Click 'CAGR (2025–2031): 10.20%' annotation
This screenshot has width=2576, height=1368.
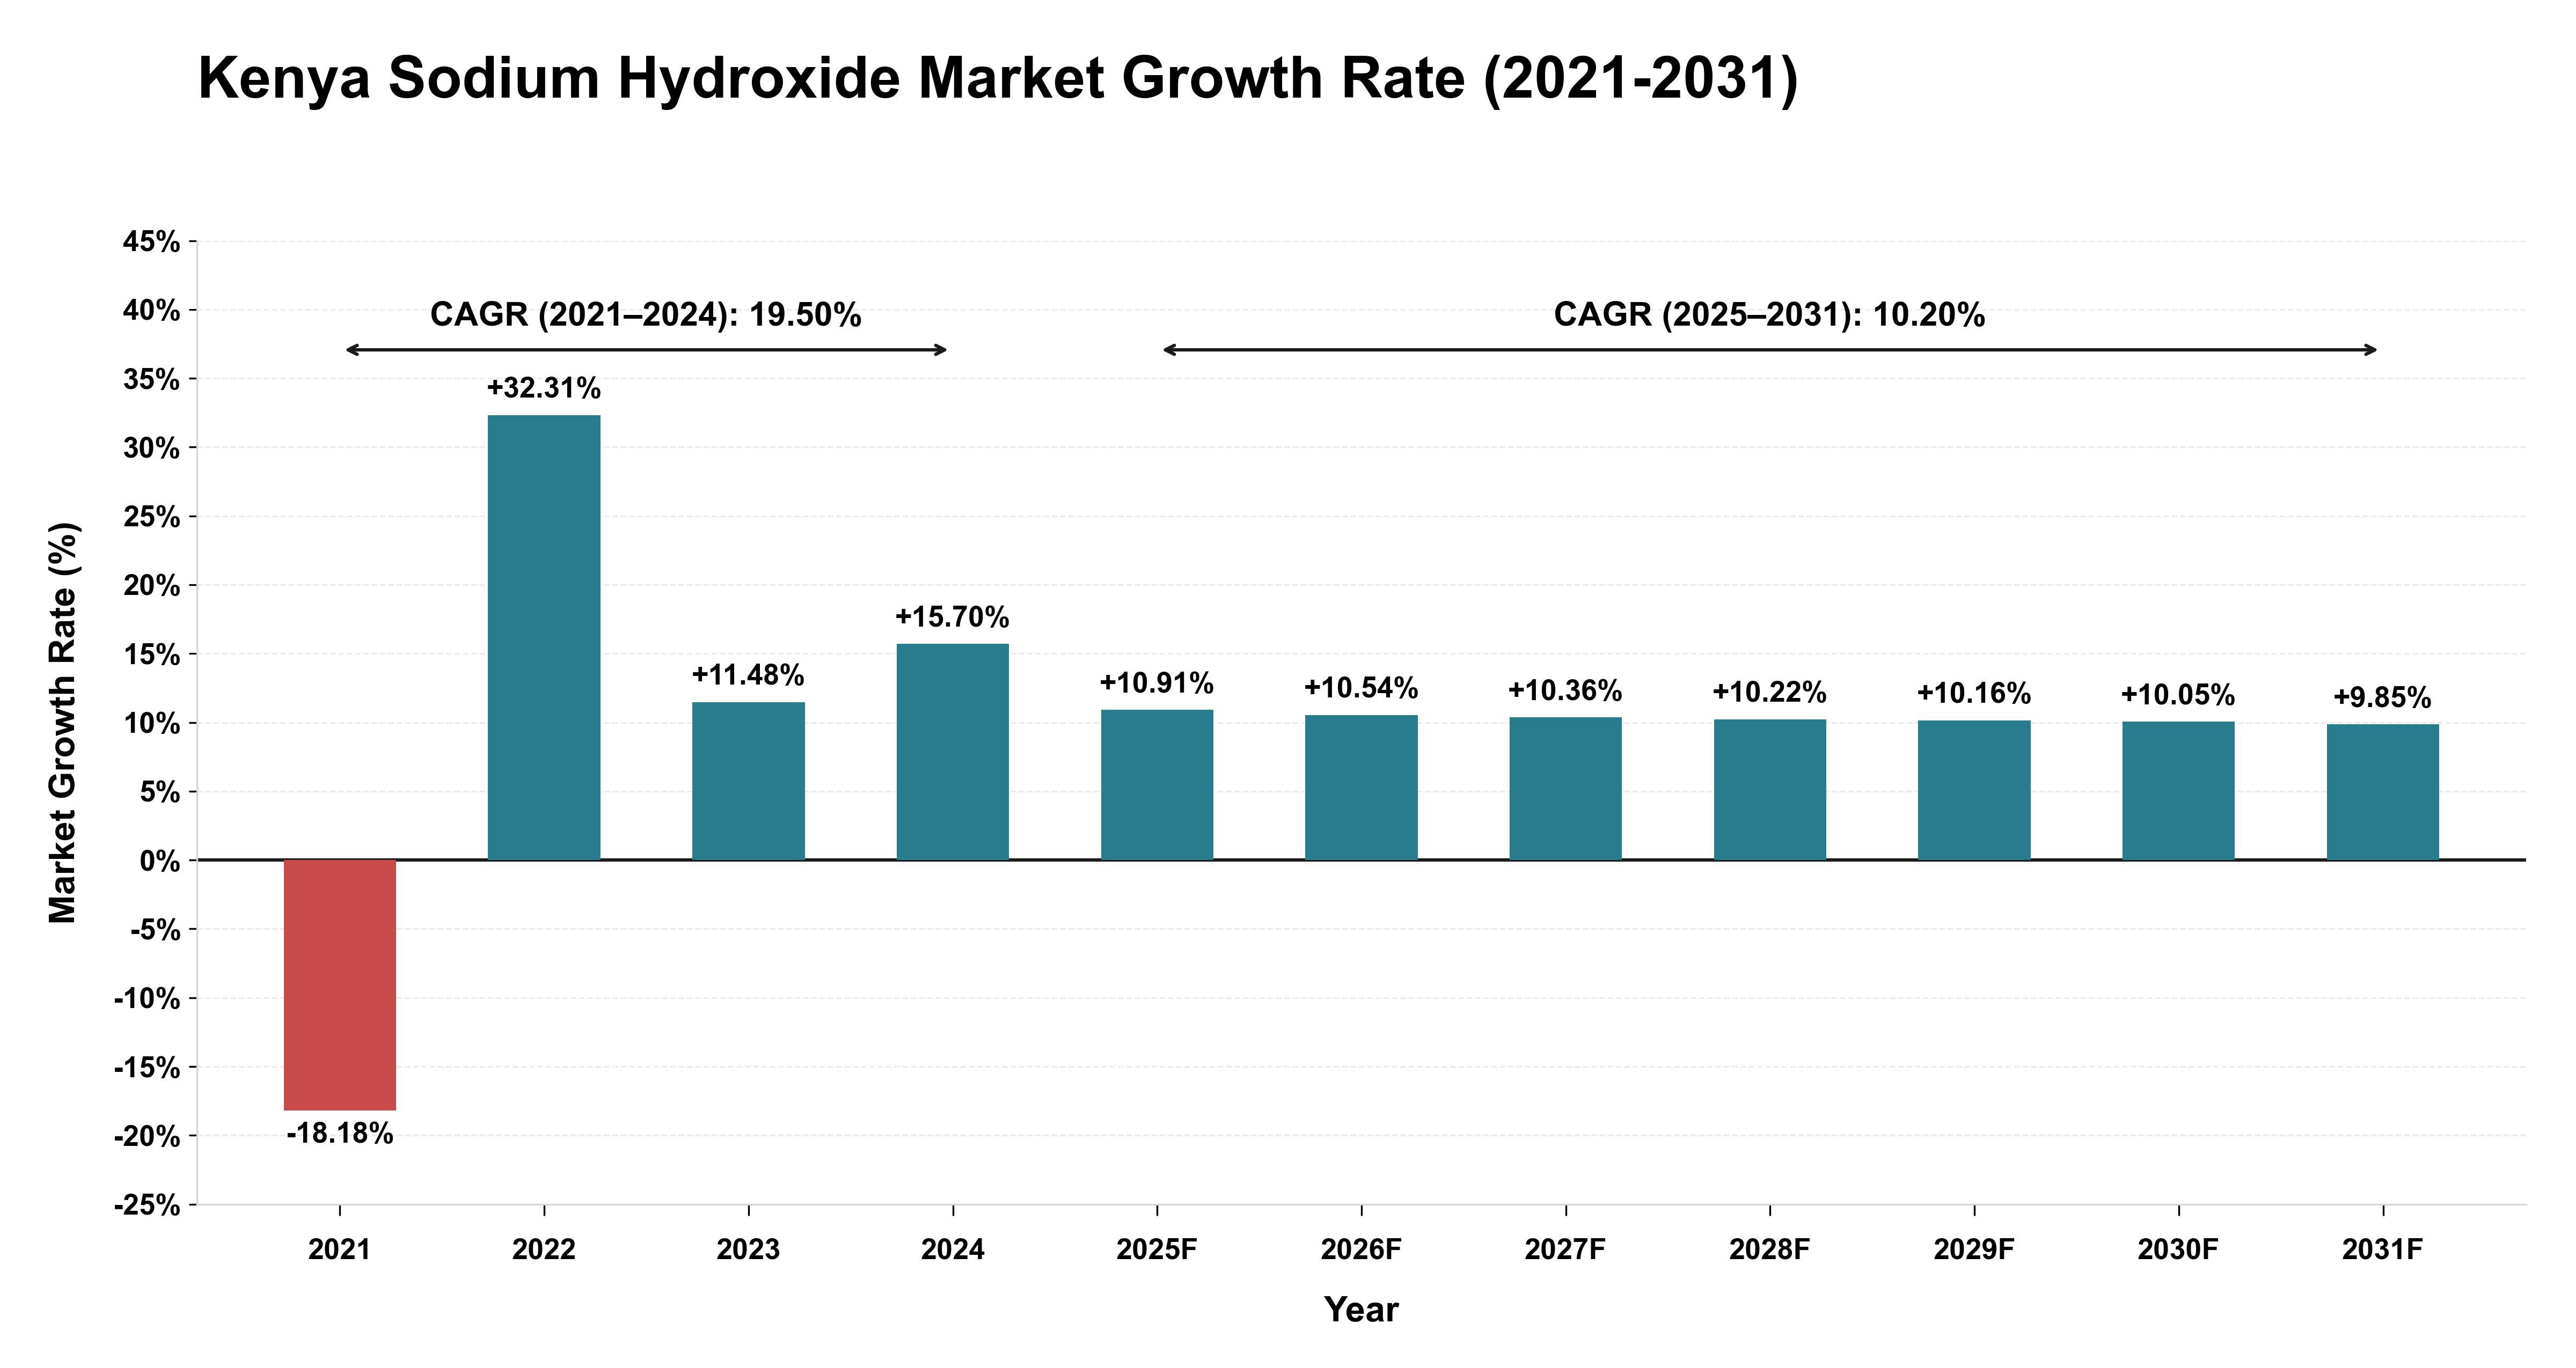pos(1770,315)
